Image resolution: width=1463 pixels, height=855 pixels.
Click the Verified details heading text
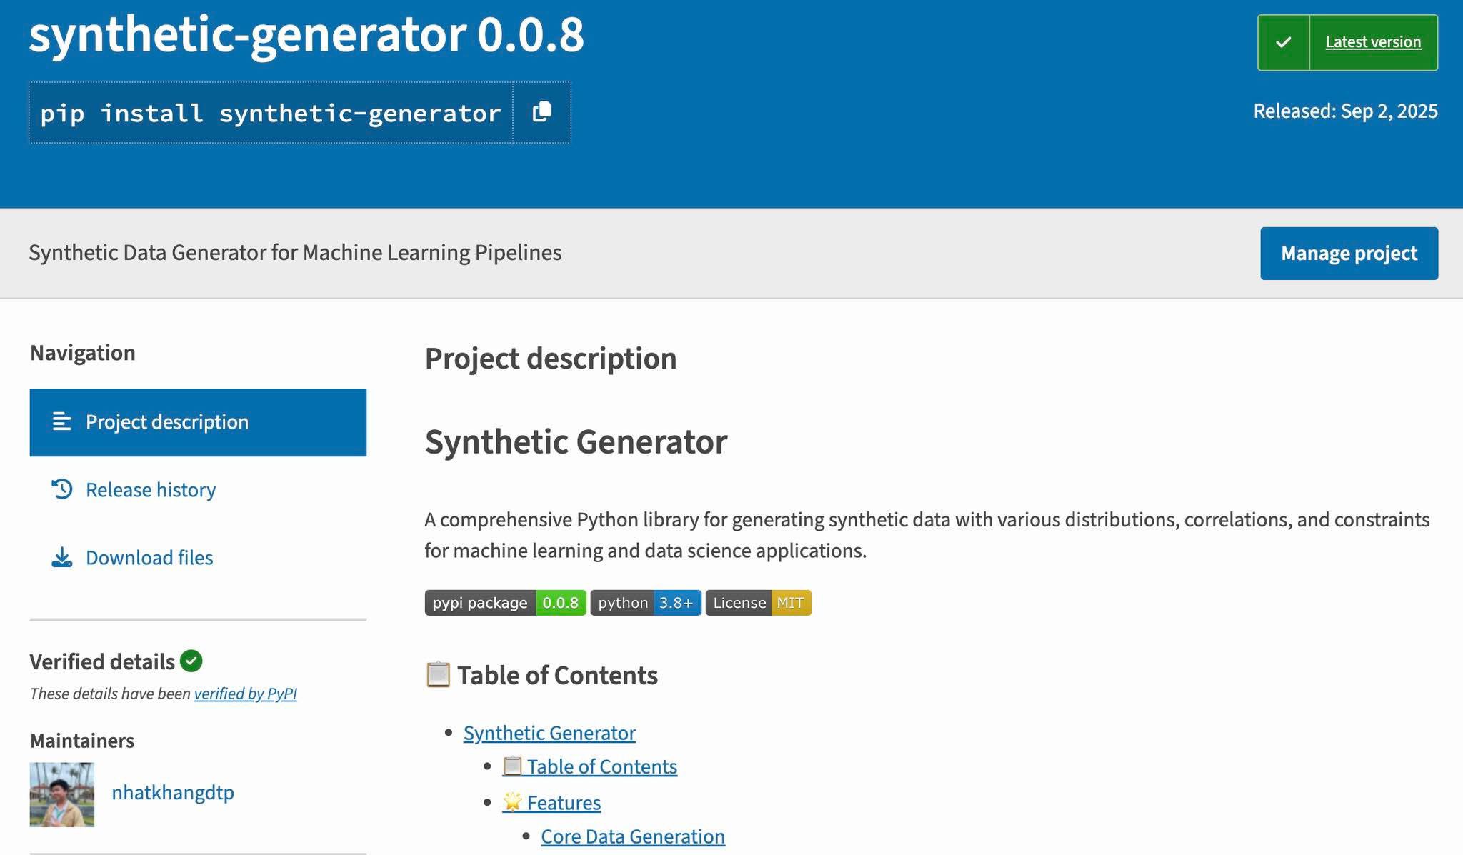point(102,662)
